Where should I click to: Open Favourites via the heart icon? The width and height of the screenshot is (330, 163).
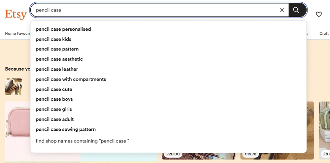[x=318, y=14]
